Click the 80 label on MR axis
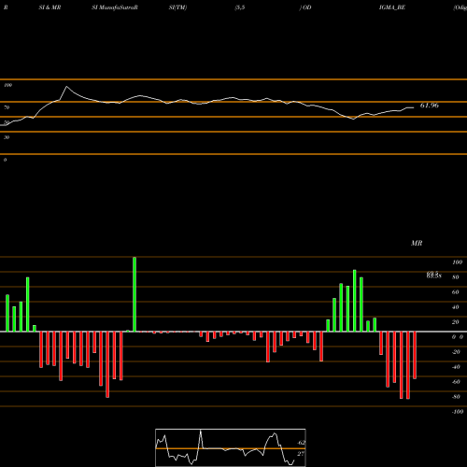The image size is (467, 467). tap(456, 277)
